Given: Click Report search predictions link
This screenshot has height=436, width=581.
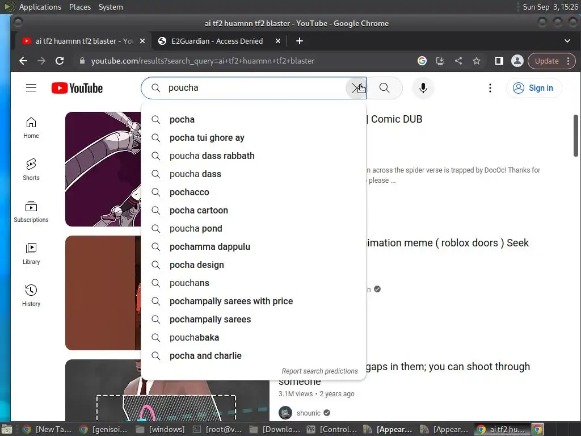Looking at the screenshot, I should pos(320,371).
